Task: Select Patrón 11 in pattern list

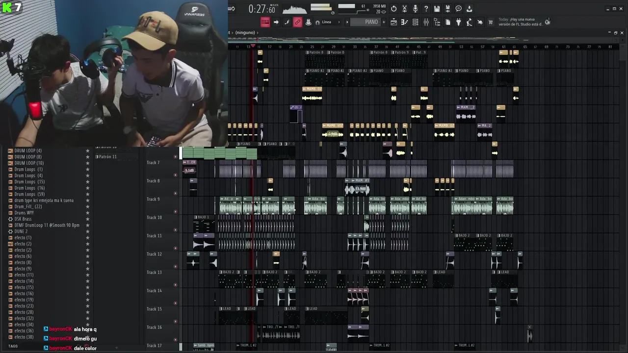Action: [107, 157]
